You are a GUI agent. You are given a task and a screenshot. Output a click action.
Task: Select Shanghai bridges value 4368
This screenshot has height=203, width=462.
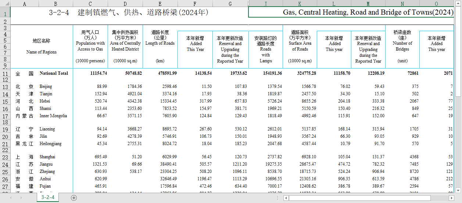402,157
